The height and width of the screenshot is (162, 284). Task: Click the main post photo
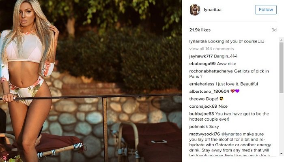pyautogui.click(x=91, y=81)
